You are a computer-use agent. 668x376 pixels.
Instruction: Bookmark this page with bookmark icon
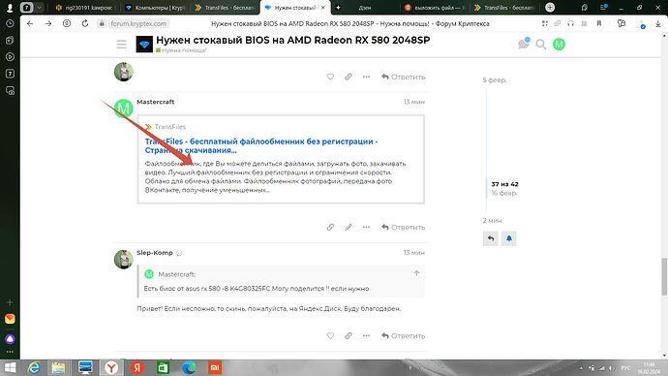[x=599, y=23]
